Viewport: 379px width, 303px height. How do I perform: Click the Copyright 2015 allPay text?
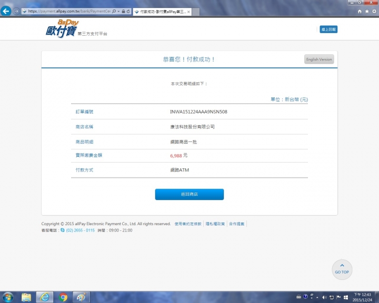[x=106, y=224]
